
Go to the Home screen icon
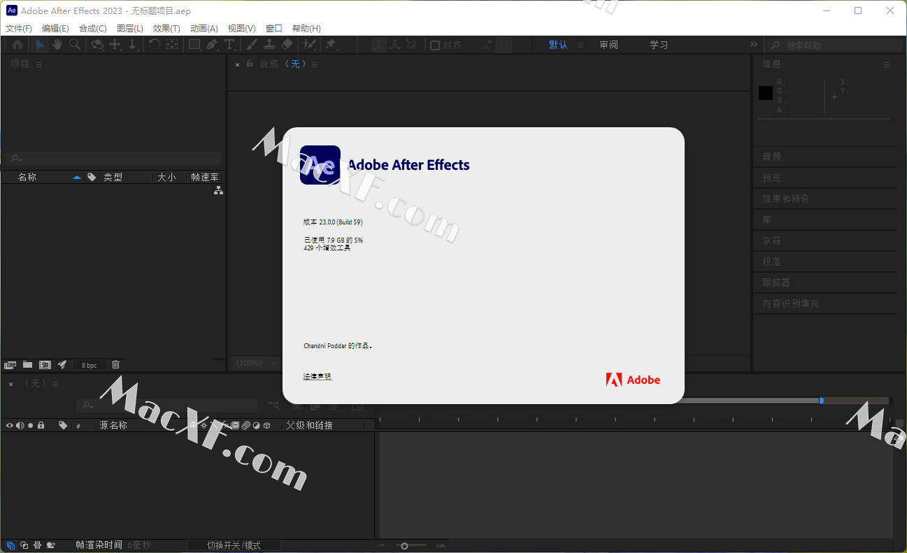click(17, 45)
